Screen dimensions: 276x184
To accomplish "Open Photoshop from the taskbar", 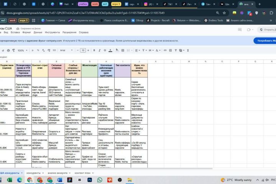I will (x=90, y=180).
